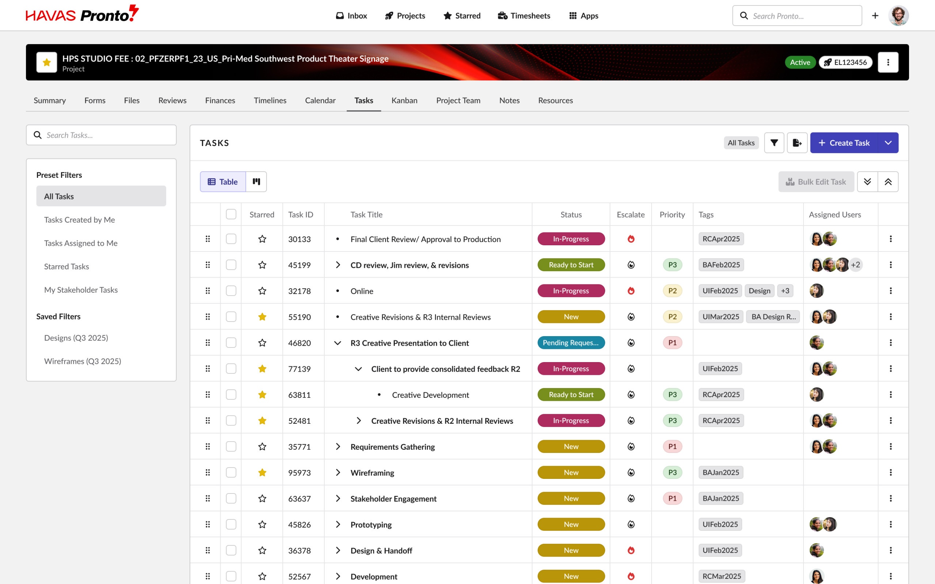Click escalate icon for Stakeholder Engagement
The width and height of the screenshot is (935, 584).
[630, 499]
